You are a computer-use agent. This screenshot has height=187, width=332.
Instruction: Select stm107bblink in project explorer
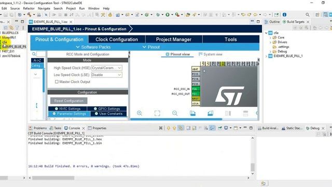pyautogui.click(x=11, y=56)
